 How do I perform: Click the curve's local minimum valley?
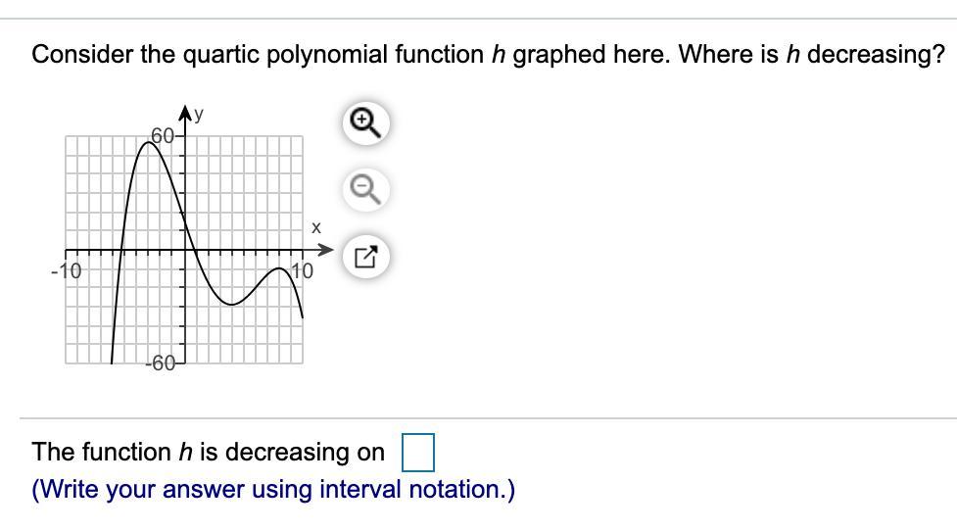(231, 304)
